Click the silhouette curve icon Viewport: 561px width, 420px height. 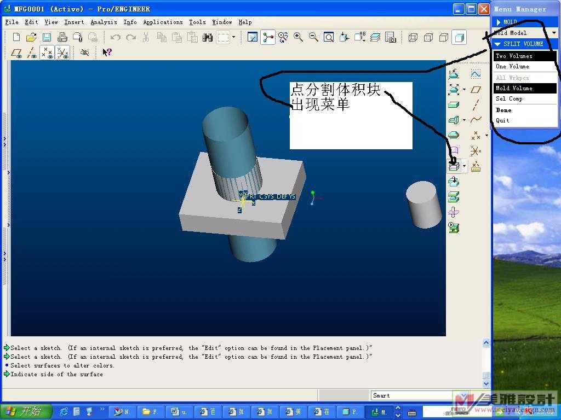click(454, 136)
